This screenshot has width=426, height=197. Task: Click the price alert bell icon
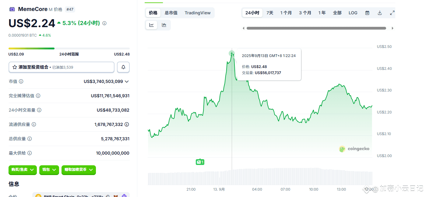[x=123, y=67]
